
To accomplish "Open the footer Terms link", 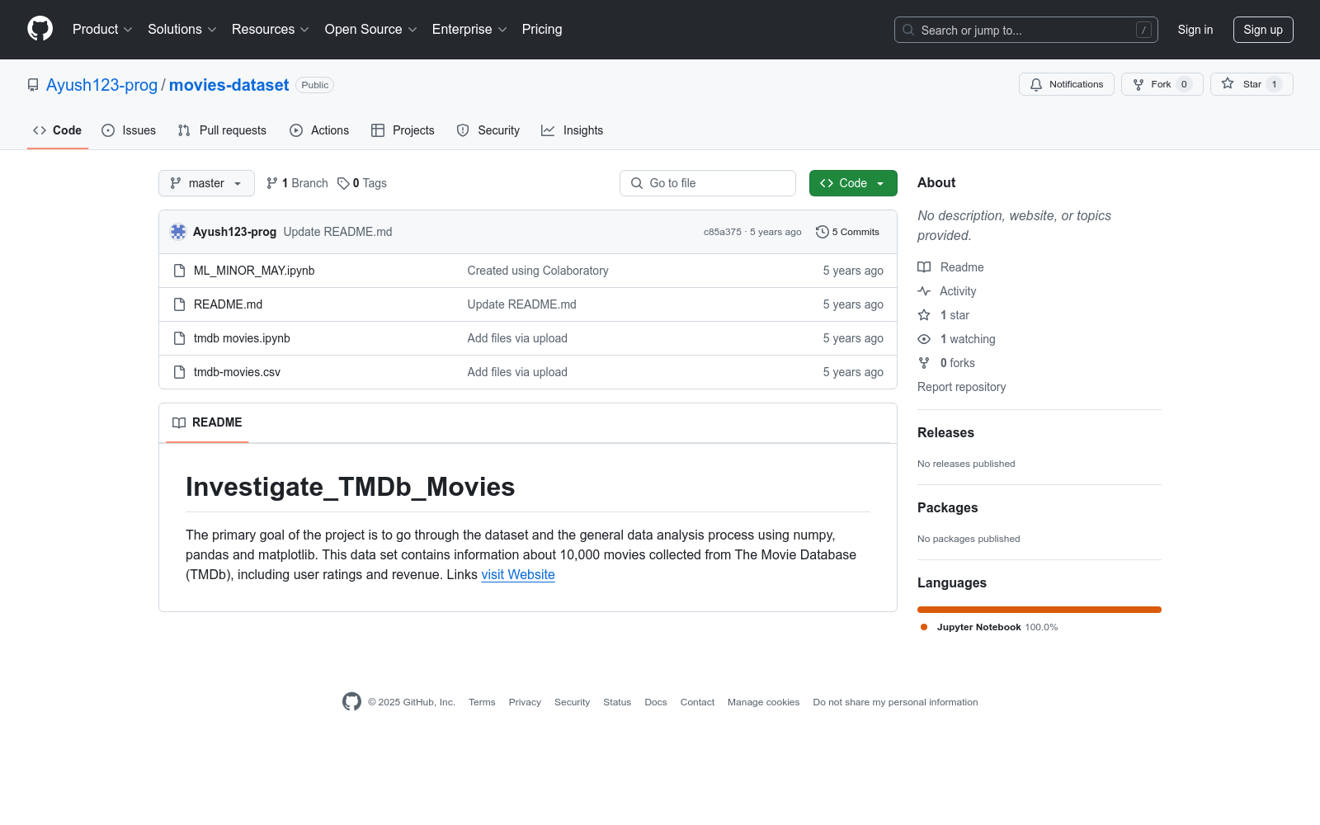I will pyautogui.click(x=482, y=702).
